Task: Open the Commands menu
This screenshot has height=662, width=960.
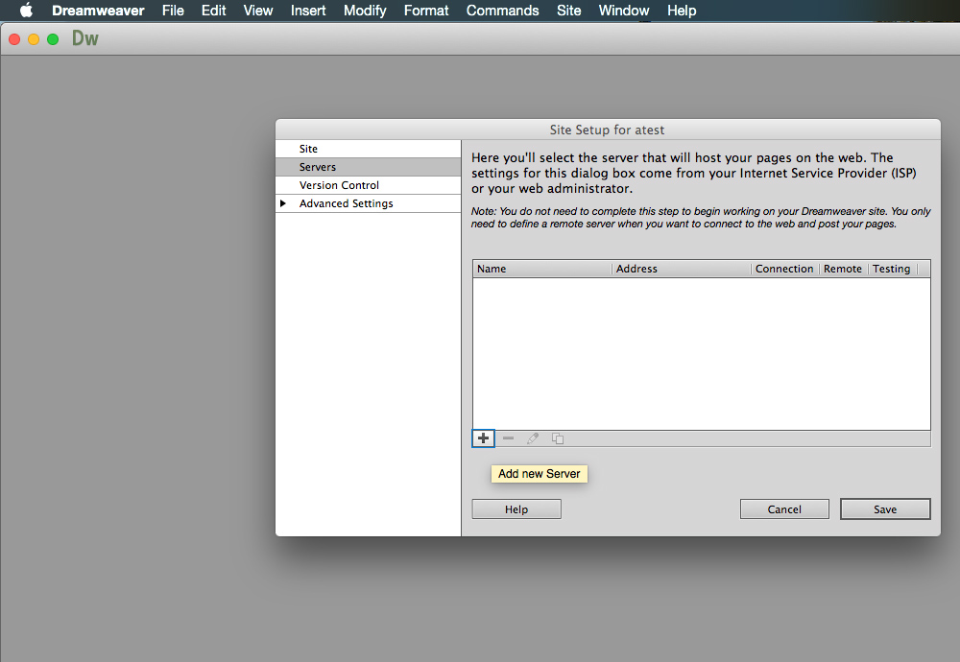Action: tap(502, 11)
